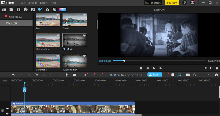The width and height of the screenshot is (220, 116).
Task: Toggle the video track lock icon
Action: pos(7,113)
